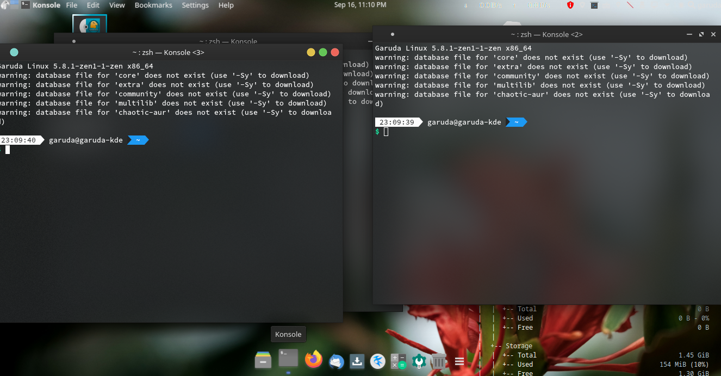The image size is (721, 376).
Task: Open the Help menu
Action: [x=226, y=5]
